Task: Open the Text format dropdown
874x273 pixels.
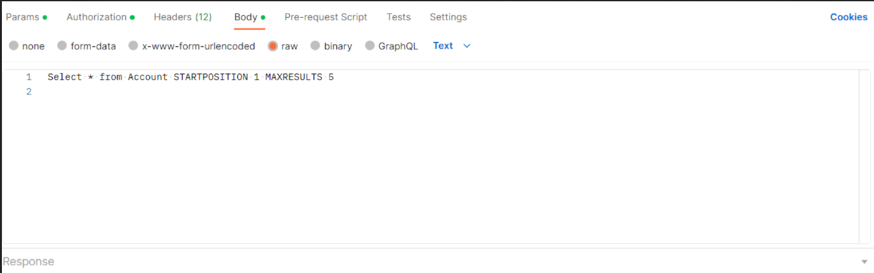Action: (x=443, y=46)
